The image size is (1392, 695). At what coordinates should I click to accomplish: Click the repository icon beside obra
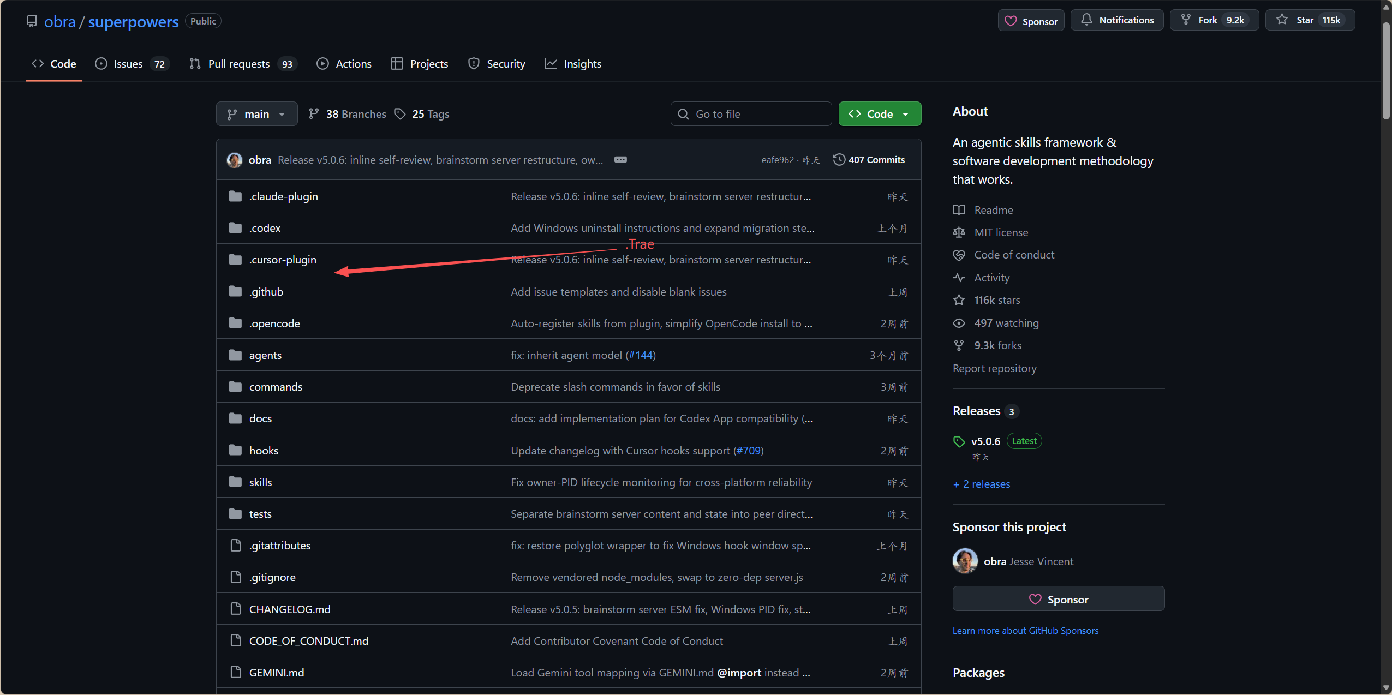pos(32,21)
